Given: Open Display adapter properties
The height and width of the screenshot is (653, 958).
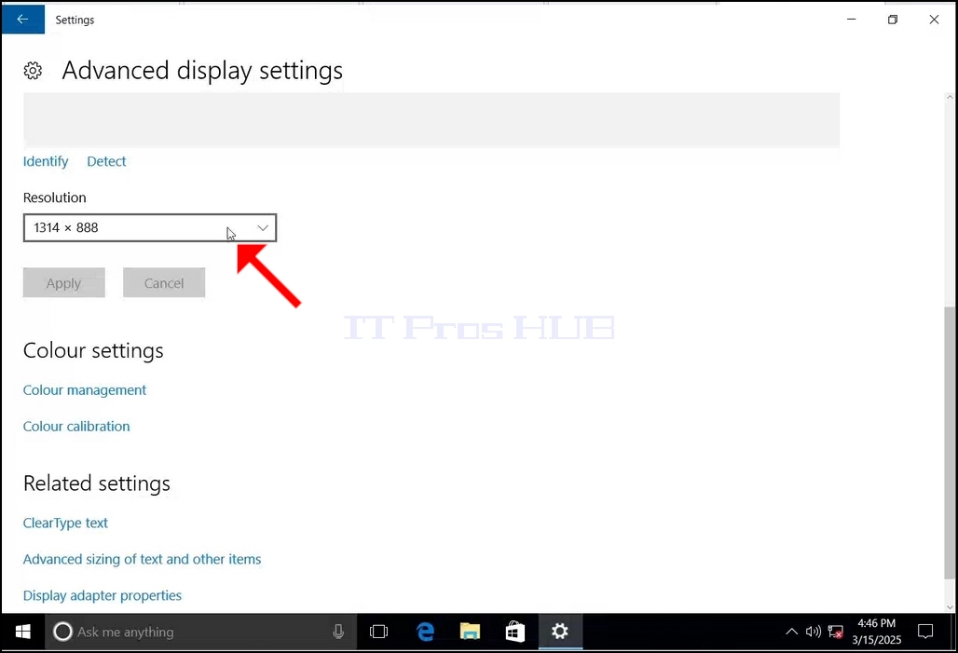Looking at the screenshot, I should point(102,595).
